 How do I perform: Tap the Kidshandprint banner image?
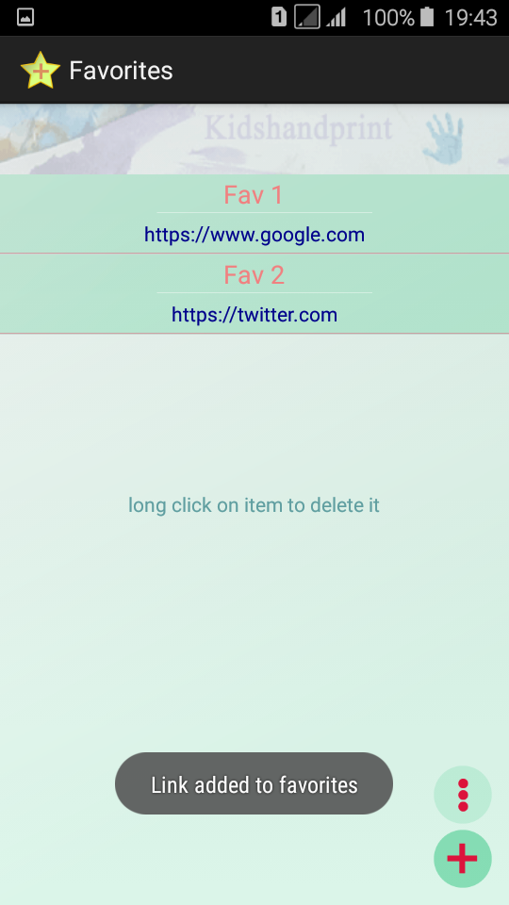(254, 140)
